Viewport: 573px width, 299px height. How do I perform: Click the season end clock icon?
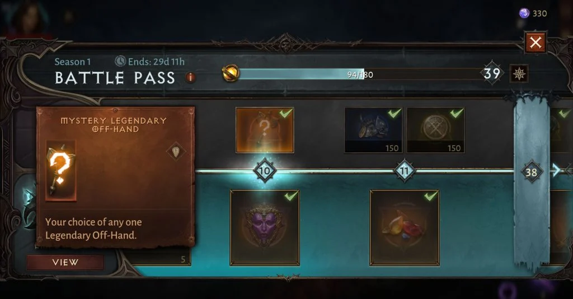(x=120, y=61)
